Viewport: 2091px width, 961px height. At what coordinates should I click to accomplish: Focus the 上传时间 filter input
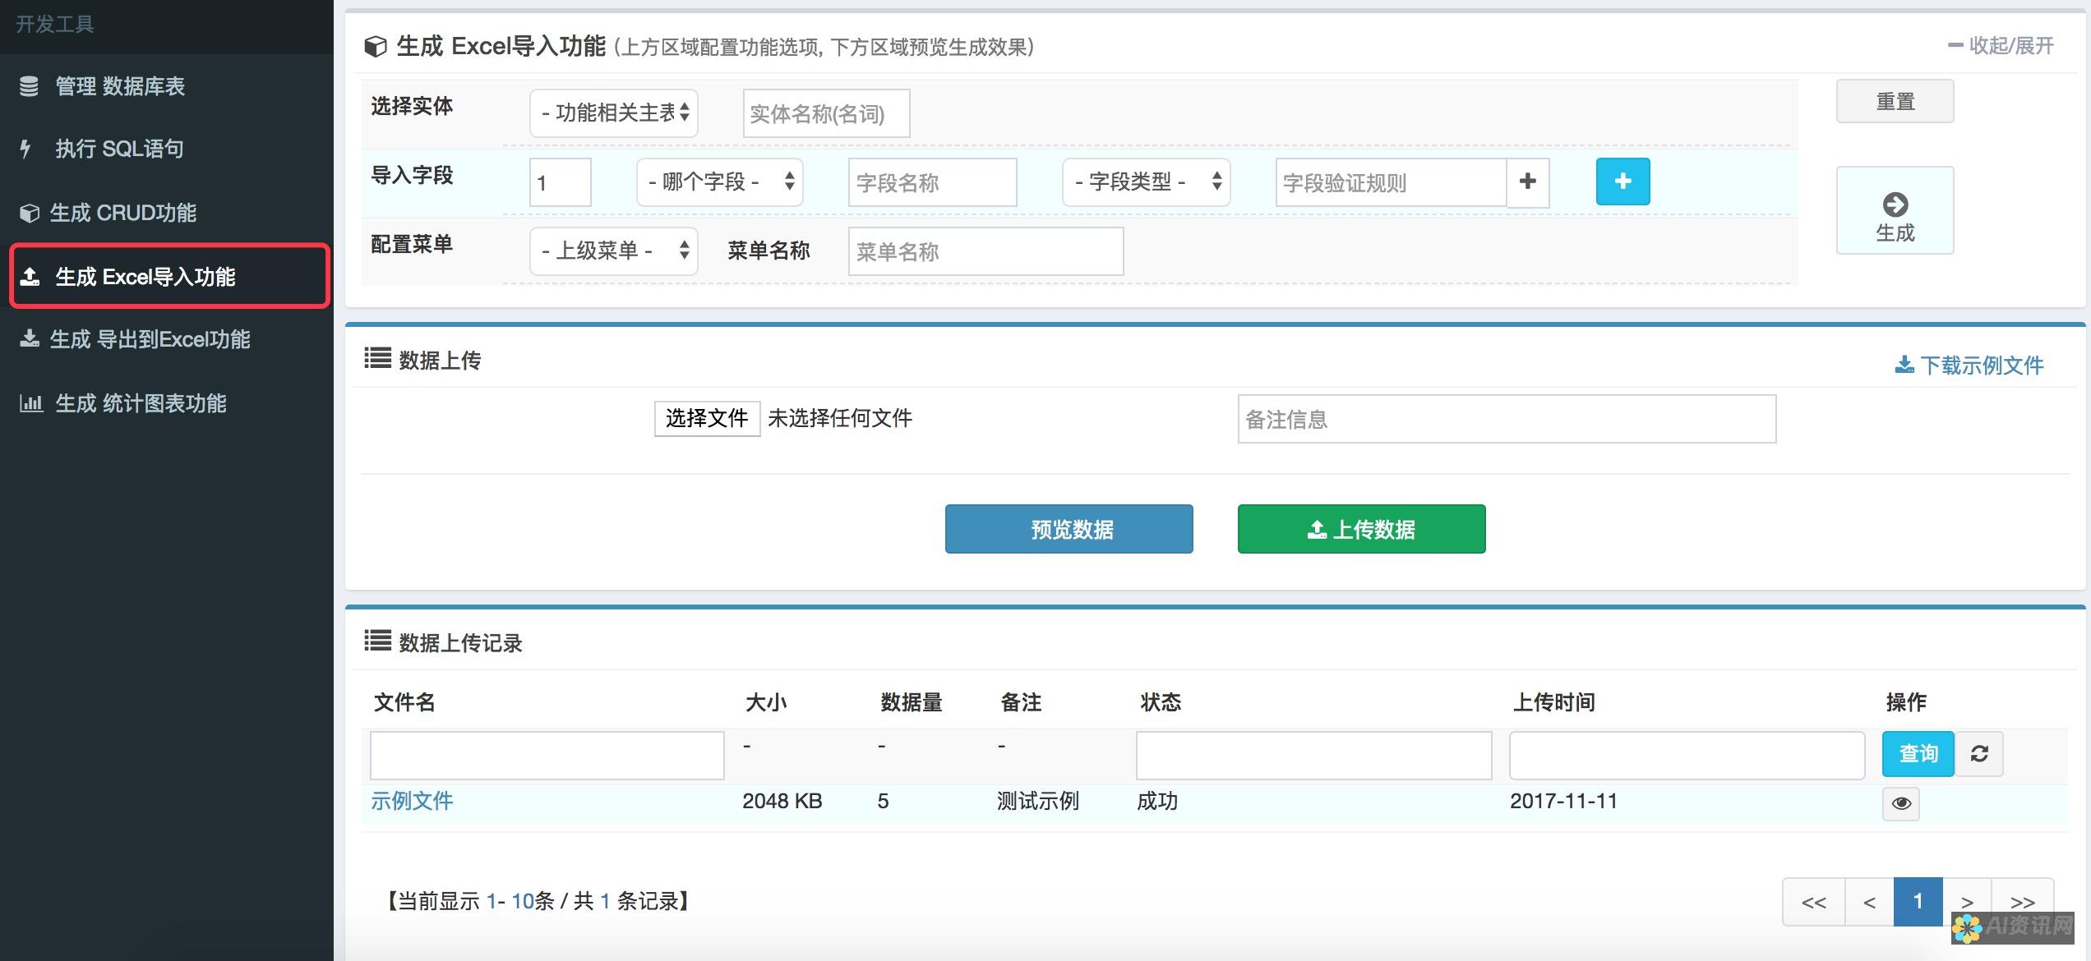pos(1687,755)
